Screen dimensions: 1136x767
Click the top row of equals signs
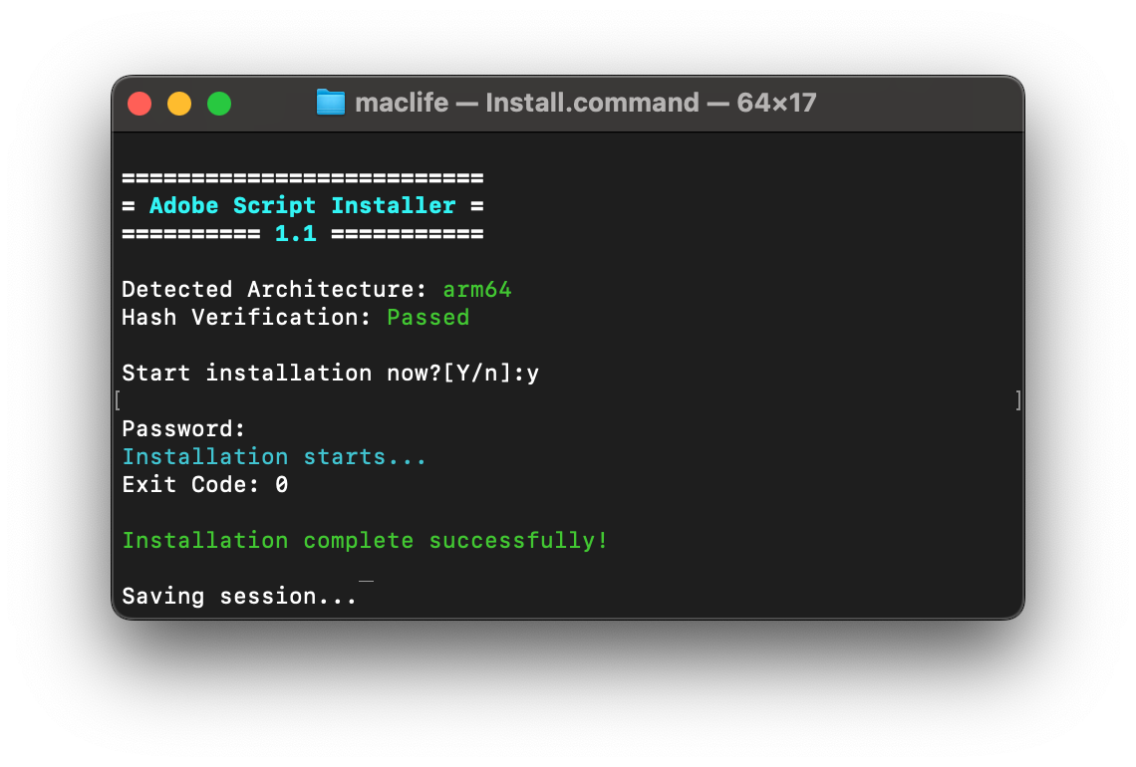[302, 178]
